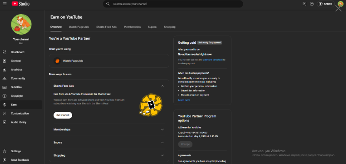The height and width of the screenshot is (164, 346).
Task: Click Send feedback in the sidebar
Action: pos(21,160)
